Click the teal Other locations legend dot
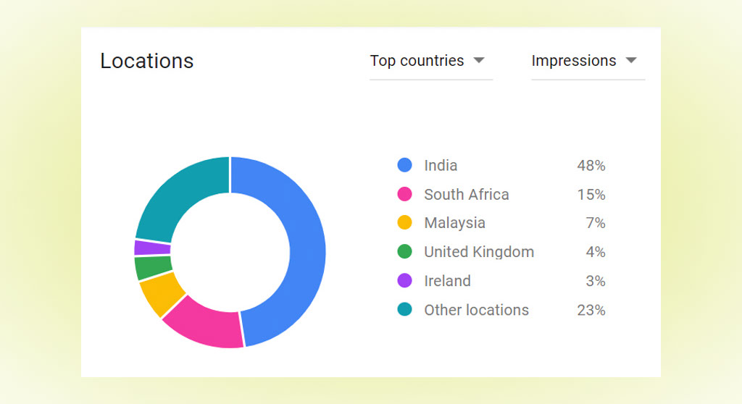 pos(404,309)
